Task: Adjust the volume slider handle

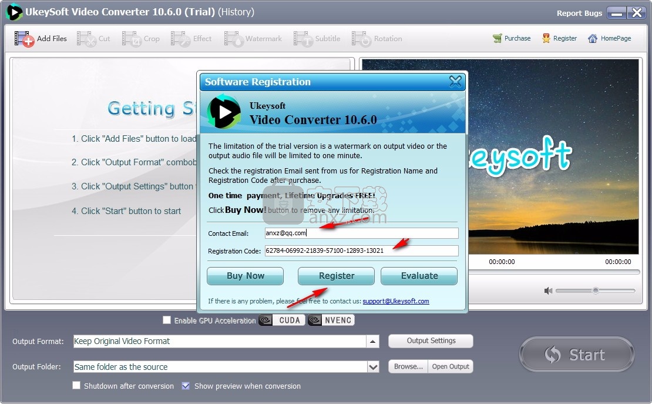Action: coord(596,291)
